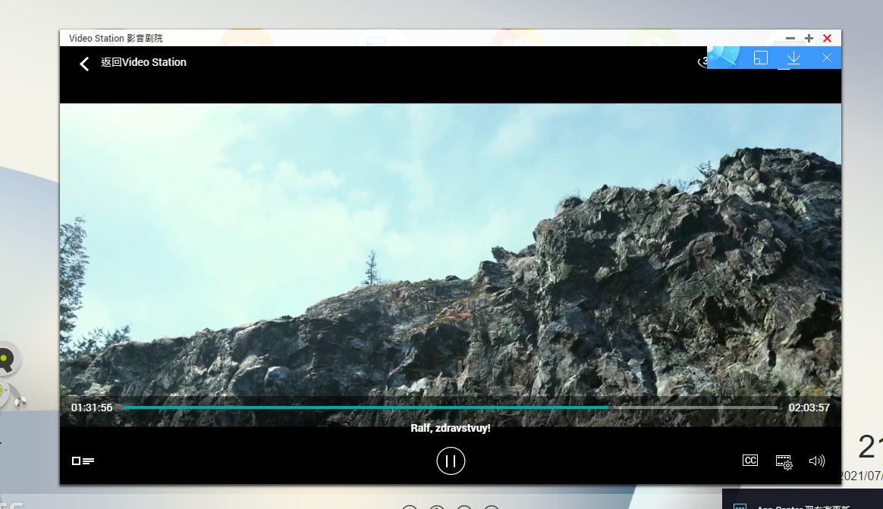
Task: Click the elapsed time 01:31:56
Action: click(92, 408)
